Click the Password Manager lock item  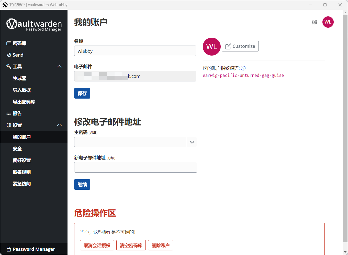34,249
